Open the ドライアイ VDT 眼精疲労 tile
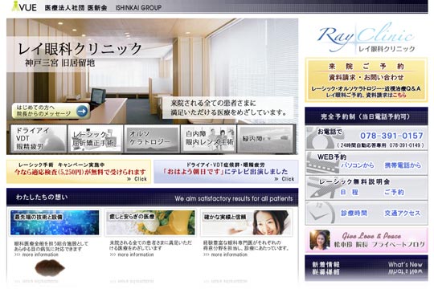This screenshot has width=434, height=289. [39, 138]
